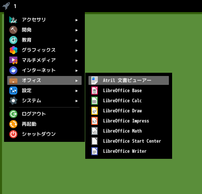
Task: Launch LibreOffice Impress from submenu
Action: pyautogui.click(x=128, y=121)
